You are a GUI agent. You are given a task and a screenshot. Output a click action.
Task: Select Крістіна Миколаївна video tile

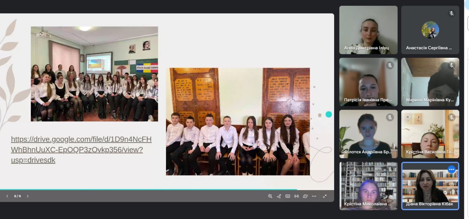click(368, 186)
